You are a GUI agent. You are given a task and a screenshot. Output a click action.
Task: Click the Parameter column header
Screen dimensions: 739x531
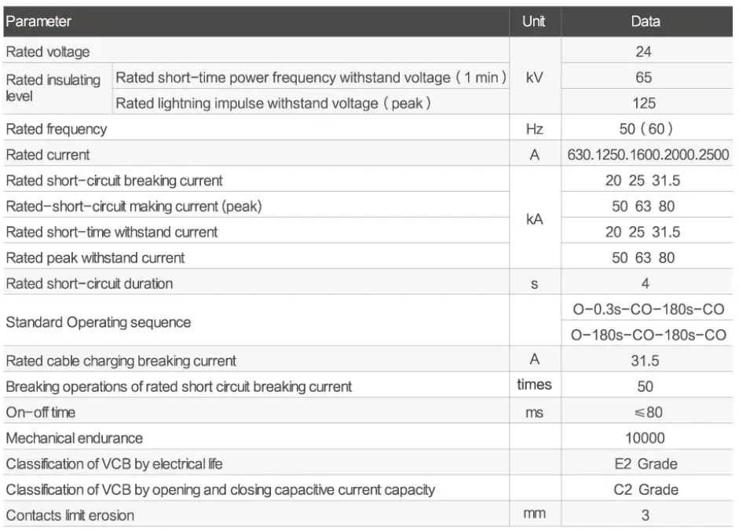(x=38, y=22)
